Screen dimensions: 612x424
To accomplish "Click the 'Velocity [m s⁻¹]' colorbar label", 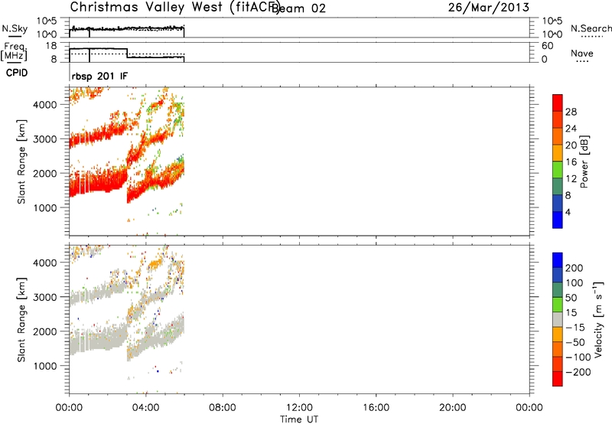I will pos(598,319).
